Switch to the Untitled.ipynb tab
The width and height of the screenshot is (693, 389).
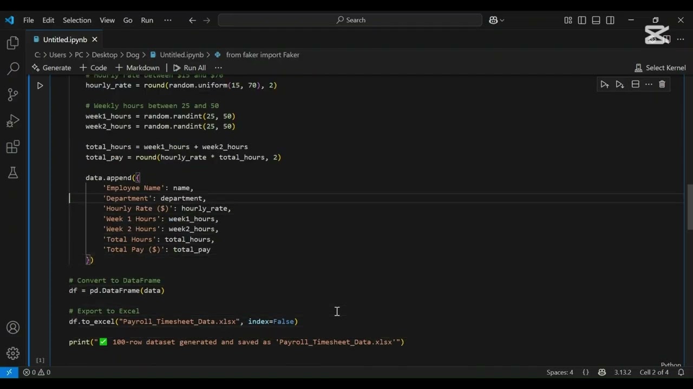point(65,39)
